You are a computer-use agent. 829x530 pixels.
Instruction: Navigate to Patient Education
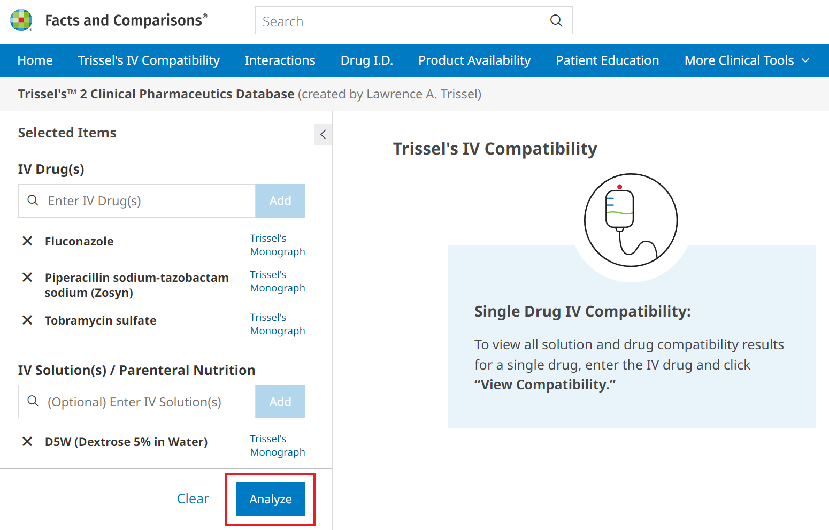coord(607,60)
